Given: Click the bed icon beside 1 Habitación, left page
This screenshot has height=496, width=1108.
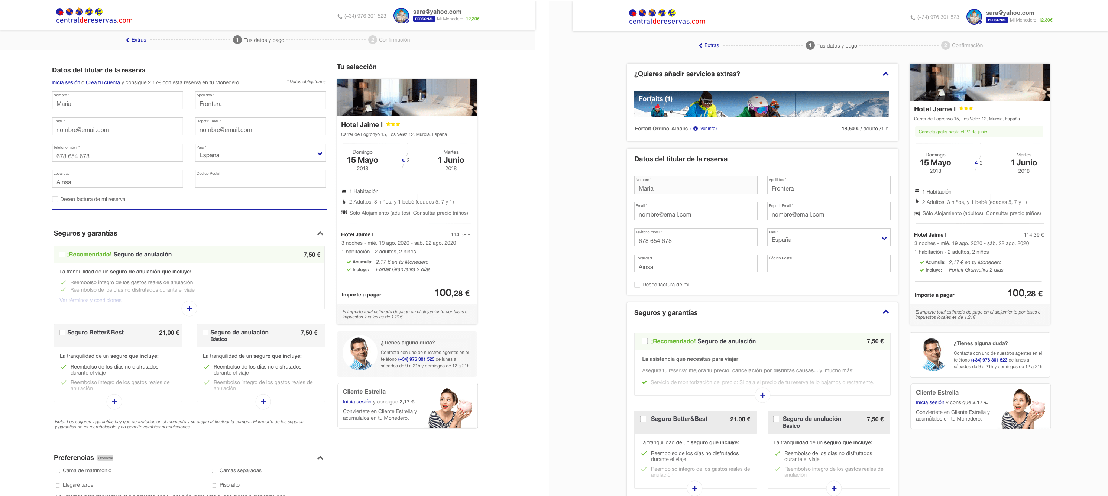Looking at the screenshot, I should [x=344, y=191].
